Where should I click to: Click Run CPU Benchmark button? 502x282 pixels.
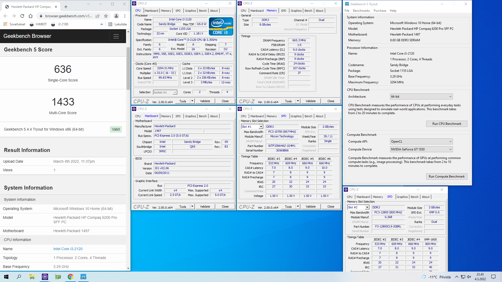pos(447,124)
